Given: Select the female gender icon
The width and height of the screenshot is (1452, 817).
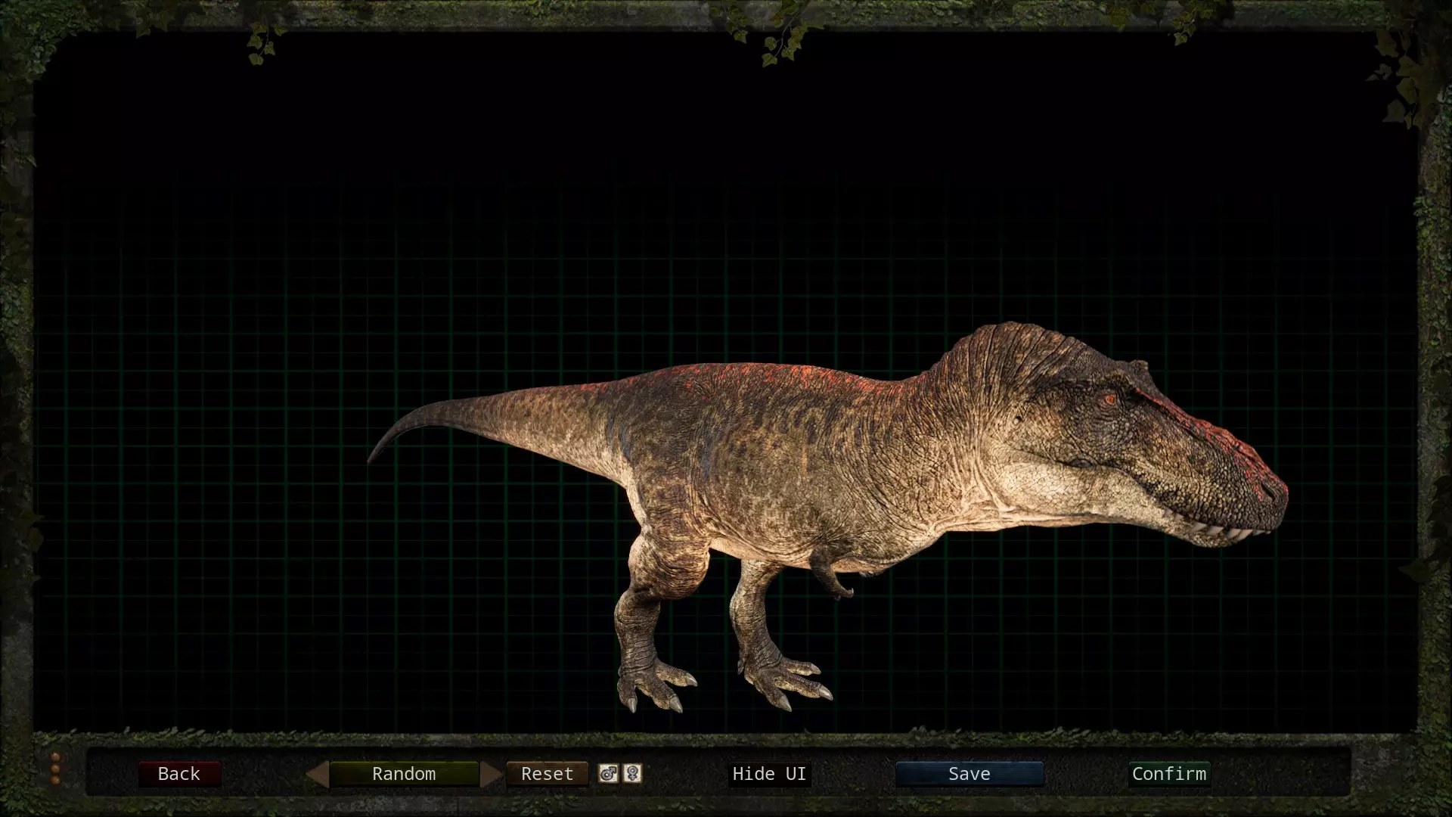Looking at the screenshot, I should (633, 773).
